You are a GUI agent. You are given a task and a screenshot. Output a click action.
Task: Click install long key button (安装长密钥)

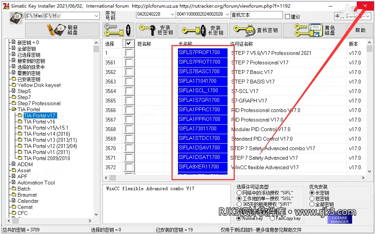[x=203, y=30]
